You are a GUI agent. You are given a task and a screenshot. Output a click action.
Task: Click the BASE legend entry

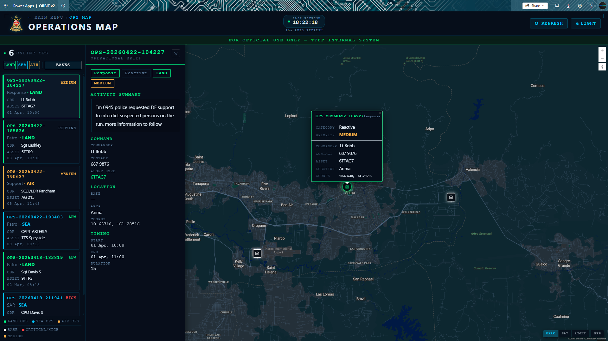click(x=11, y=330)
